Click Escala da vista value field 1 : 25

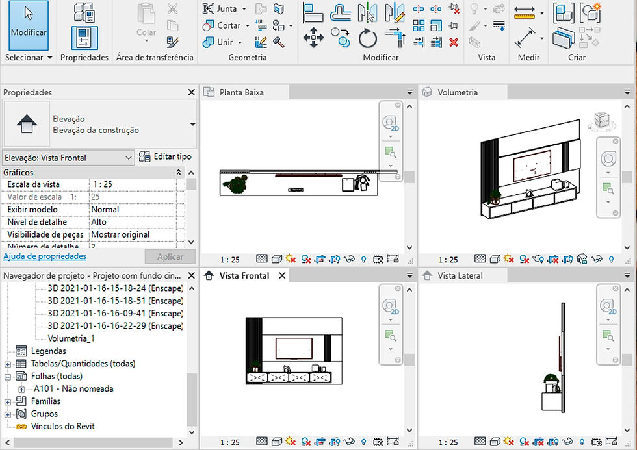coord(133,184)
